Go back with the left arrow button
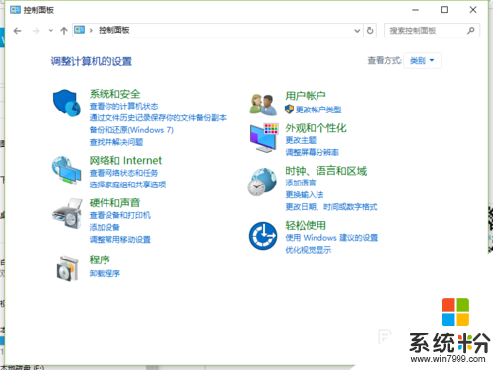493x370 pixels. pyautogui.click(x=18, y=31)
